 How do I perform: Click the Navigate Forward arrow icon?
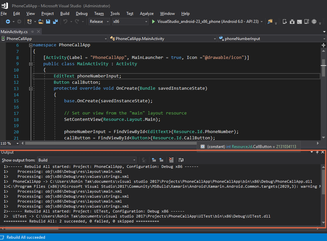pos(19,22)
